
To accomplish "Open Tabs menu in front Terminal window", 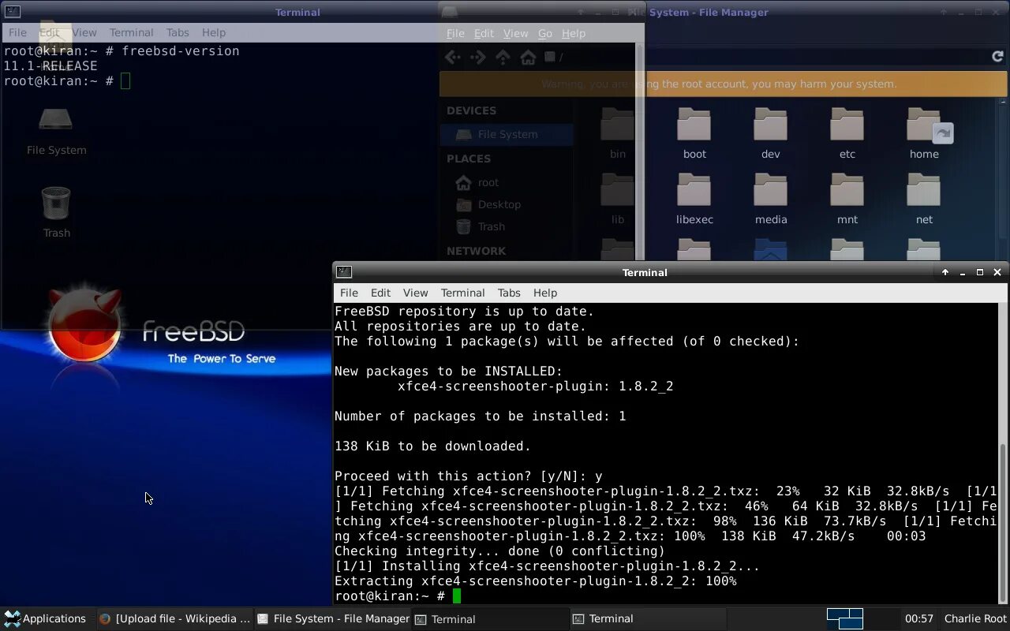I will [x=509, y=293].
